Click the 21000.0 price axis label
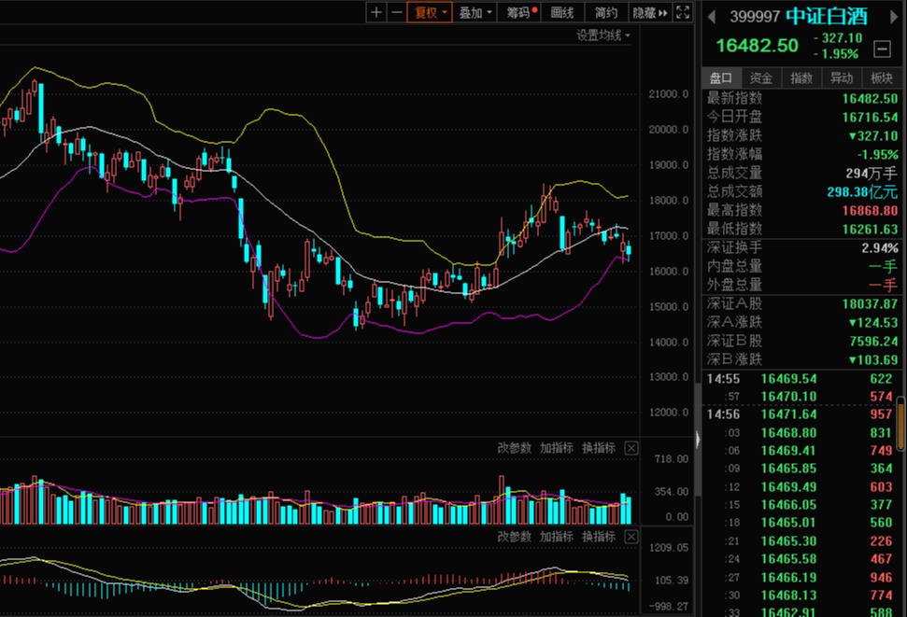This screenshot has width=907, height=617. 669,94
